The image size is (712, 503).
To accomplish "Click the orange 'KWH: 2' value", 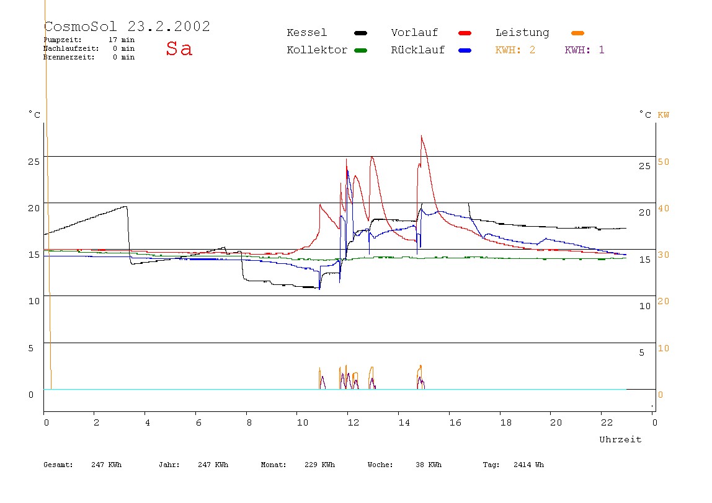I will tap(515, 50).
